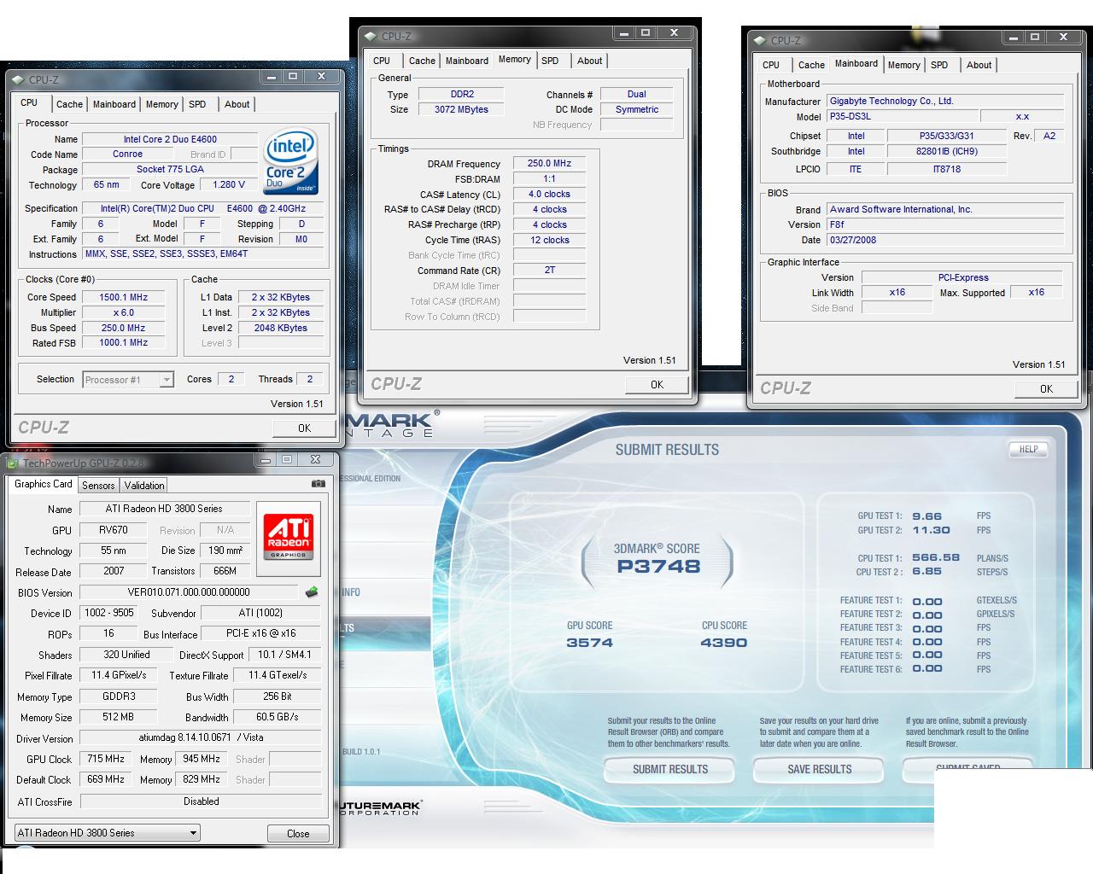Click the motherboard Model P35-DS3L field

click(901, 116)
